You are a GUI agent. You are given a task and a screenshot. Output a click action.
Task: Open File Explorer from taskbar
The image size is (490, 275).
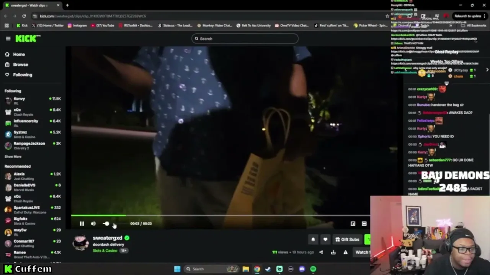(x=246, y=269)
